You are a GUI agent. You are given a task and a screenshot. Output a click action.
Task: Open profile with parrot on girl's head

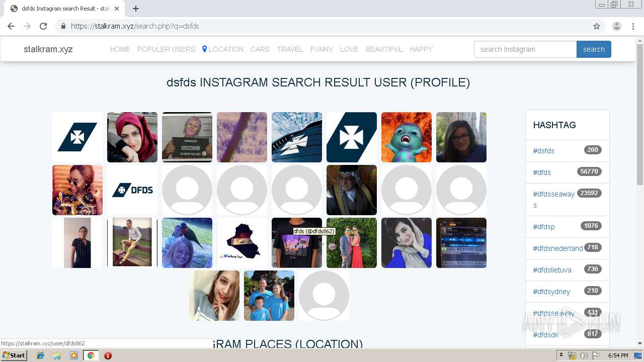pos(187,243)
